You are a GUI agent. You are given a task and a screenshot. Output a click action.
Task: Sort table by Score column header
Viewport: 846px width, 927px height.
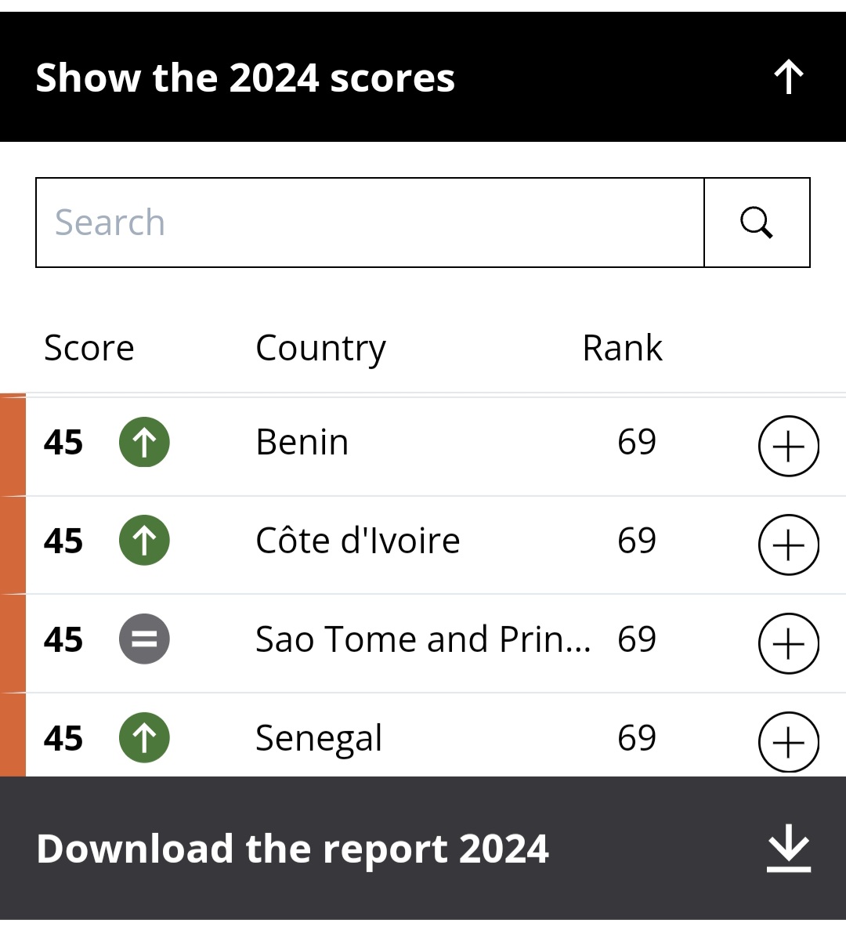point(89,348)
